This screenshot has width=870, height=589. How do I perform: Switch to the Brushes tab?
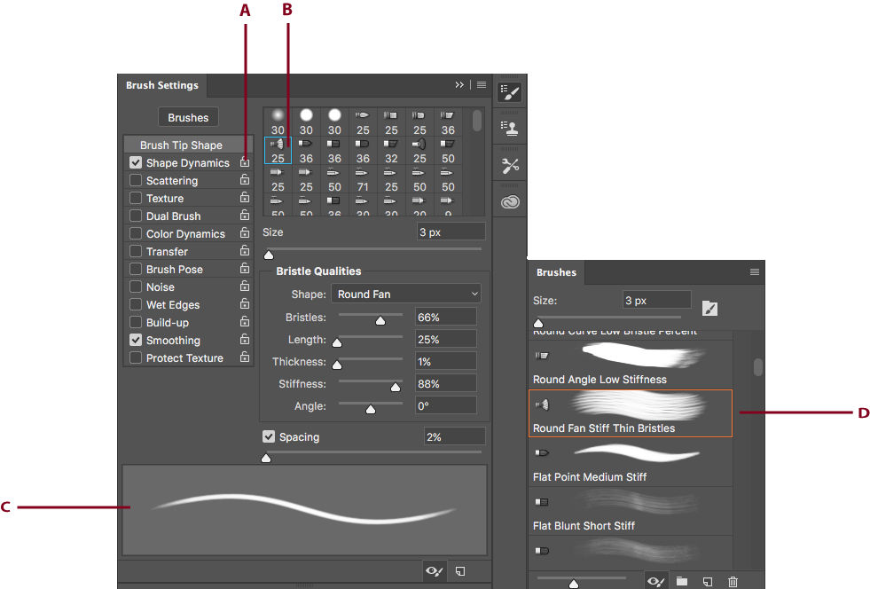pos(556,272)
